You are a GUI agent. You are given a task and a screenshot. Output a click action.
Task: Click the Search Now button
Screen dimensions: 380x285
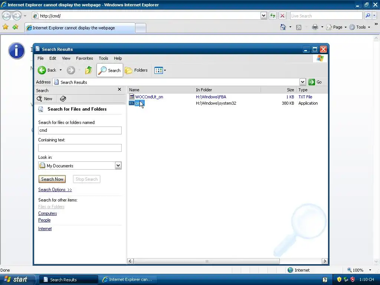point(52,179)
